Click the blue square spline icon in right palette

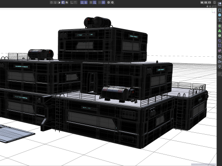(x=220, y=10)
